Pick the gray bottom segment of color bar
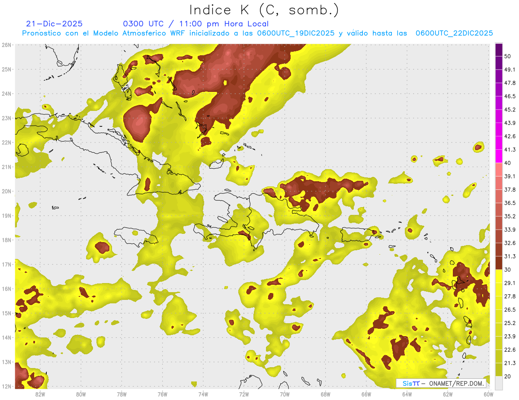Screen dimensions: 519x400 coord(499,382)
